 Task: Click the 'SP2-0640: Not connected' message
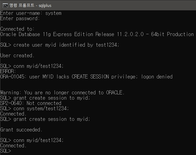[x=31, y=103]
